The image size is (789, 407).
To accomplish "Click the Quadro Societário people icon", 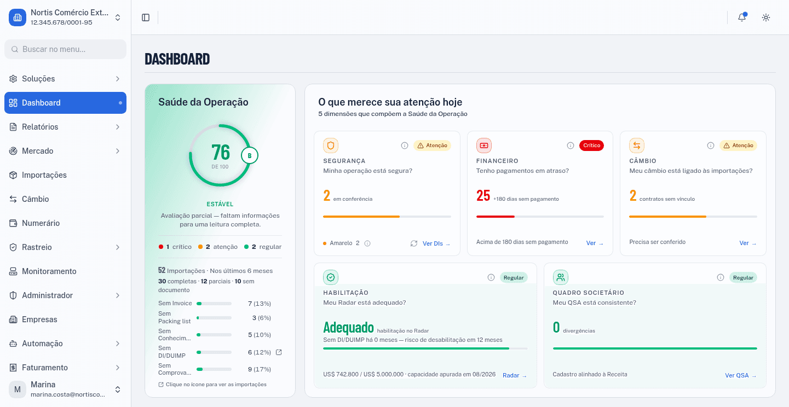I will click(561, 277).
